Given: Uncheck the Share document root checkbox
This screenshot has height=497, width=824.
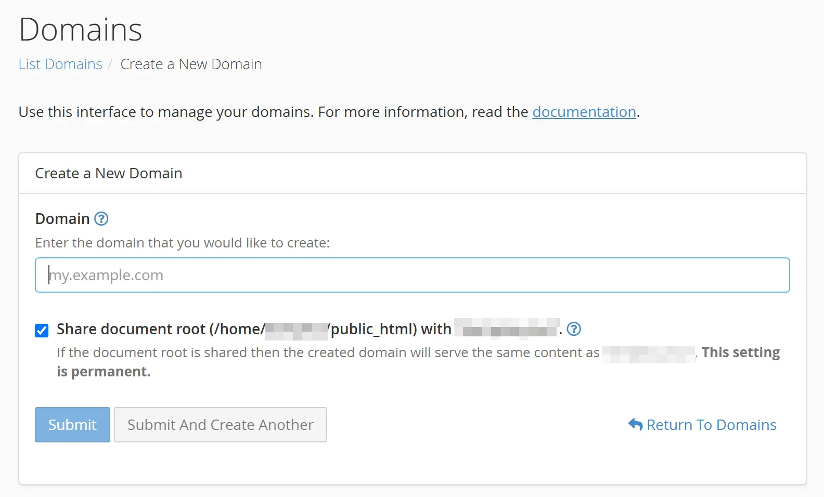Looking at the screenshot, I should click(42, 331).
